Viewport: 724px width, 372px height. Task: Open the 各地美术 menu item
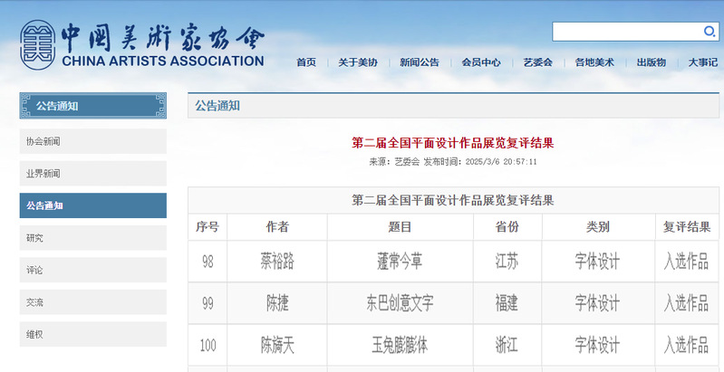(594, 62)
